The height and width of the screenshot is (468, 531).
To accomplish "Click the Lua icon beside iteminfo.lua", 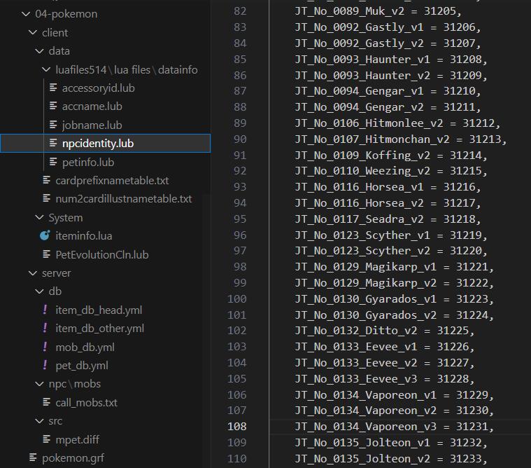I will 45,236.
